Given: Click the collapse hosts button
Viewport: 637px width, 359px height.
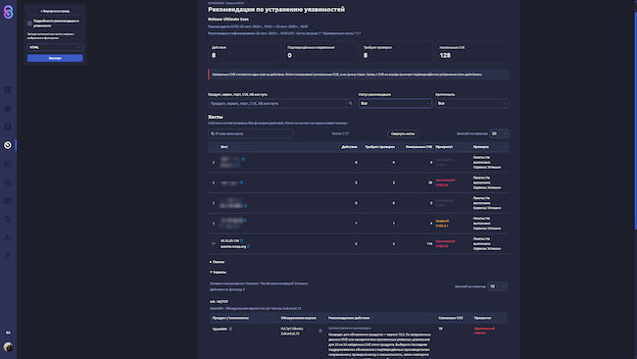Looking at the screenshot, I should click(403, 133).
